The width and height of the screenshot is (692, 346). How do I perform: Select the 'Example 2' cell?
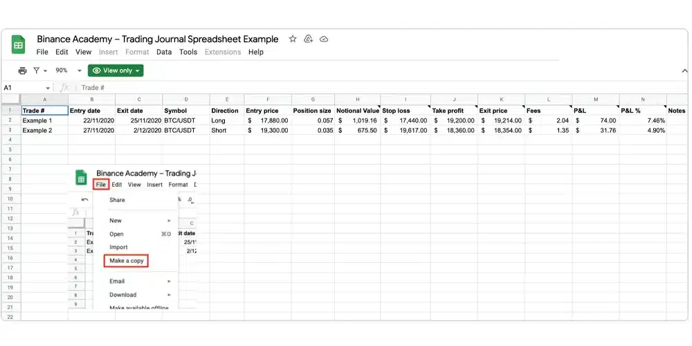(x=44, y=131)
